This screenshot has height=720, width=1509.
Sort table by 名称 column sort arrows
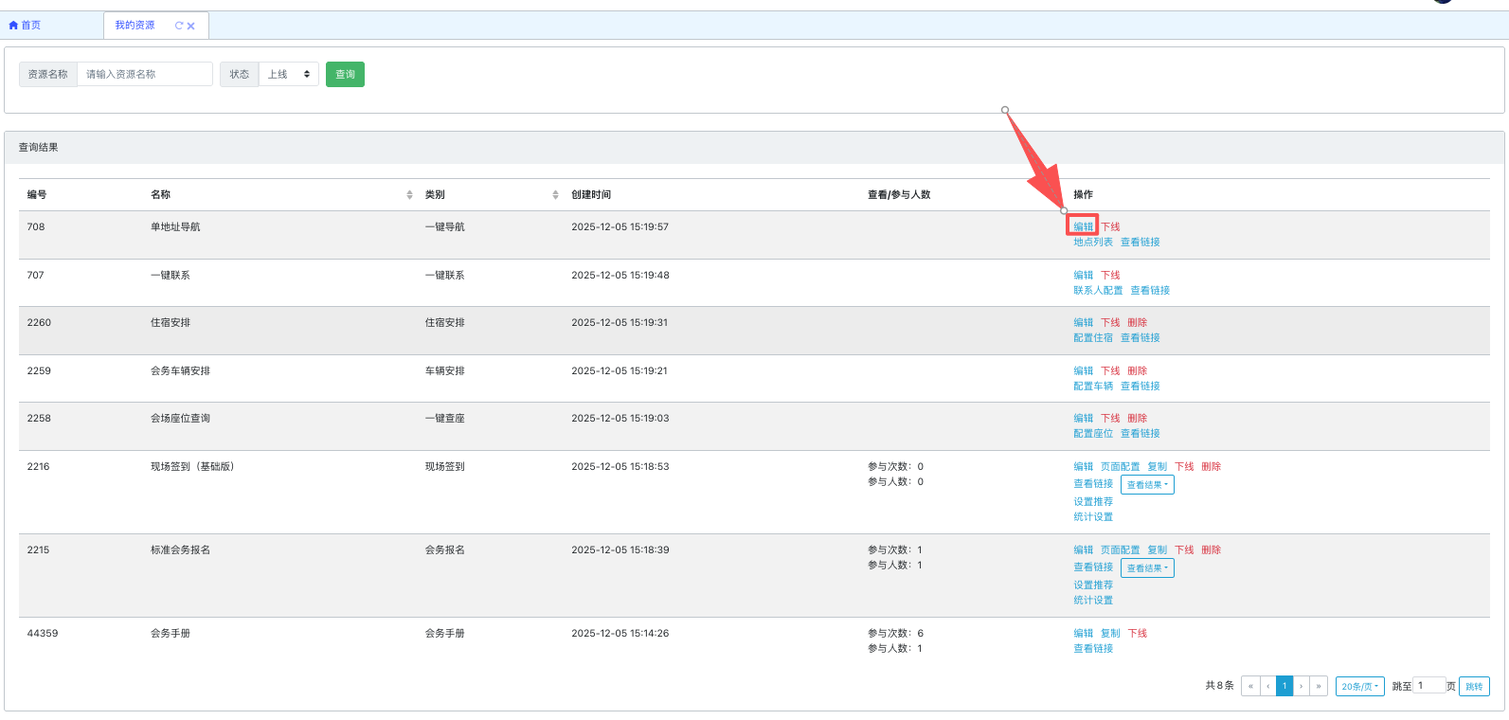409,195
